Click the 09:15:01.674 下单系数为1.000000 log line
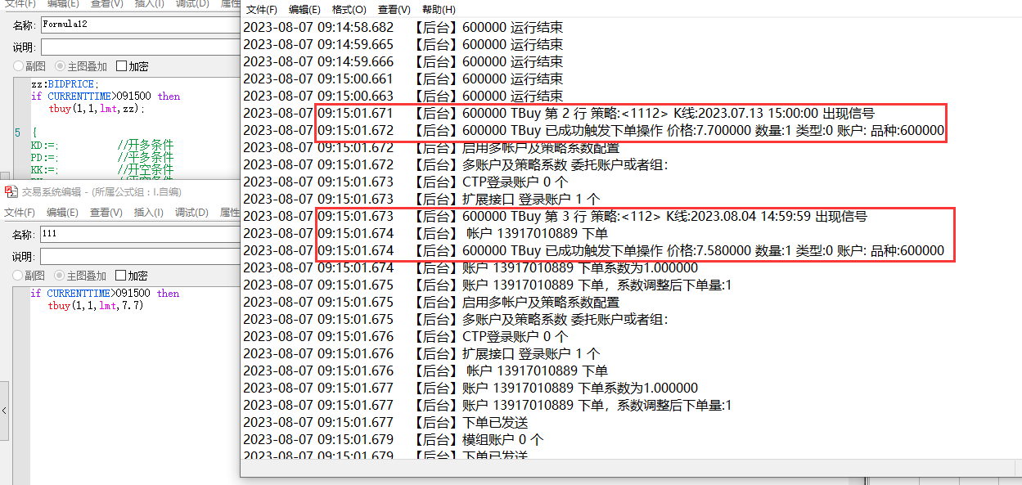This screenshot has width=1022, height=485. pyautogui.click(x=470, y=268)
